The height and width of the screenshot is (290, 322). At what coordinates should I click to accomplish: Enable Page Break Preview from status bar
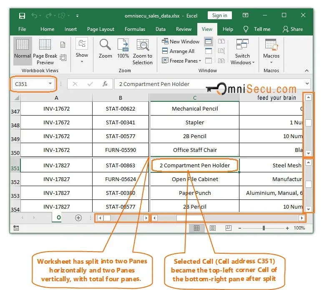click(x=228, y=228)
